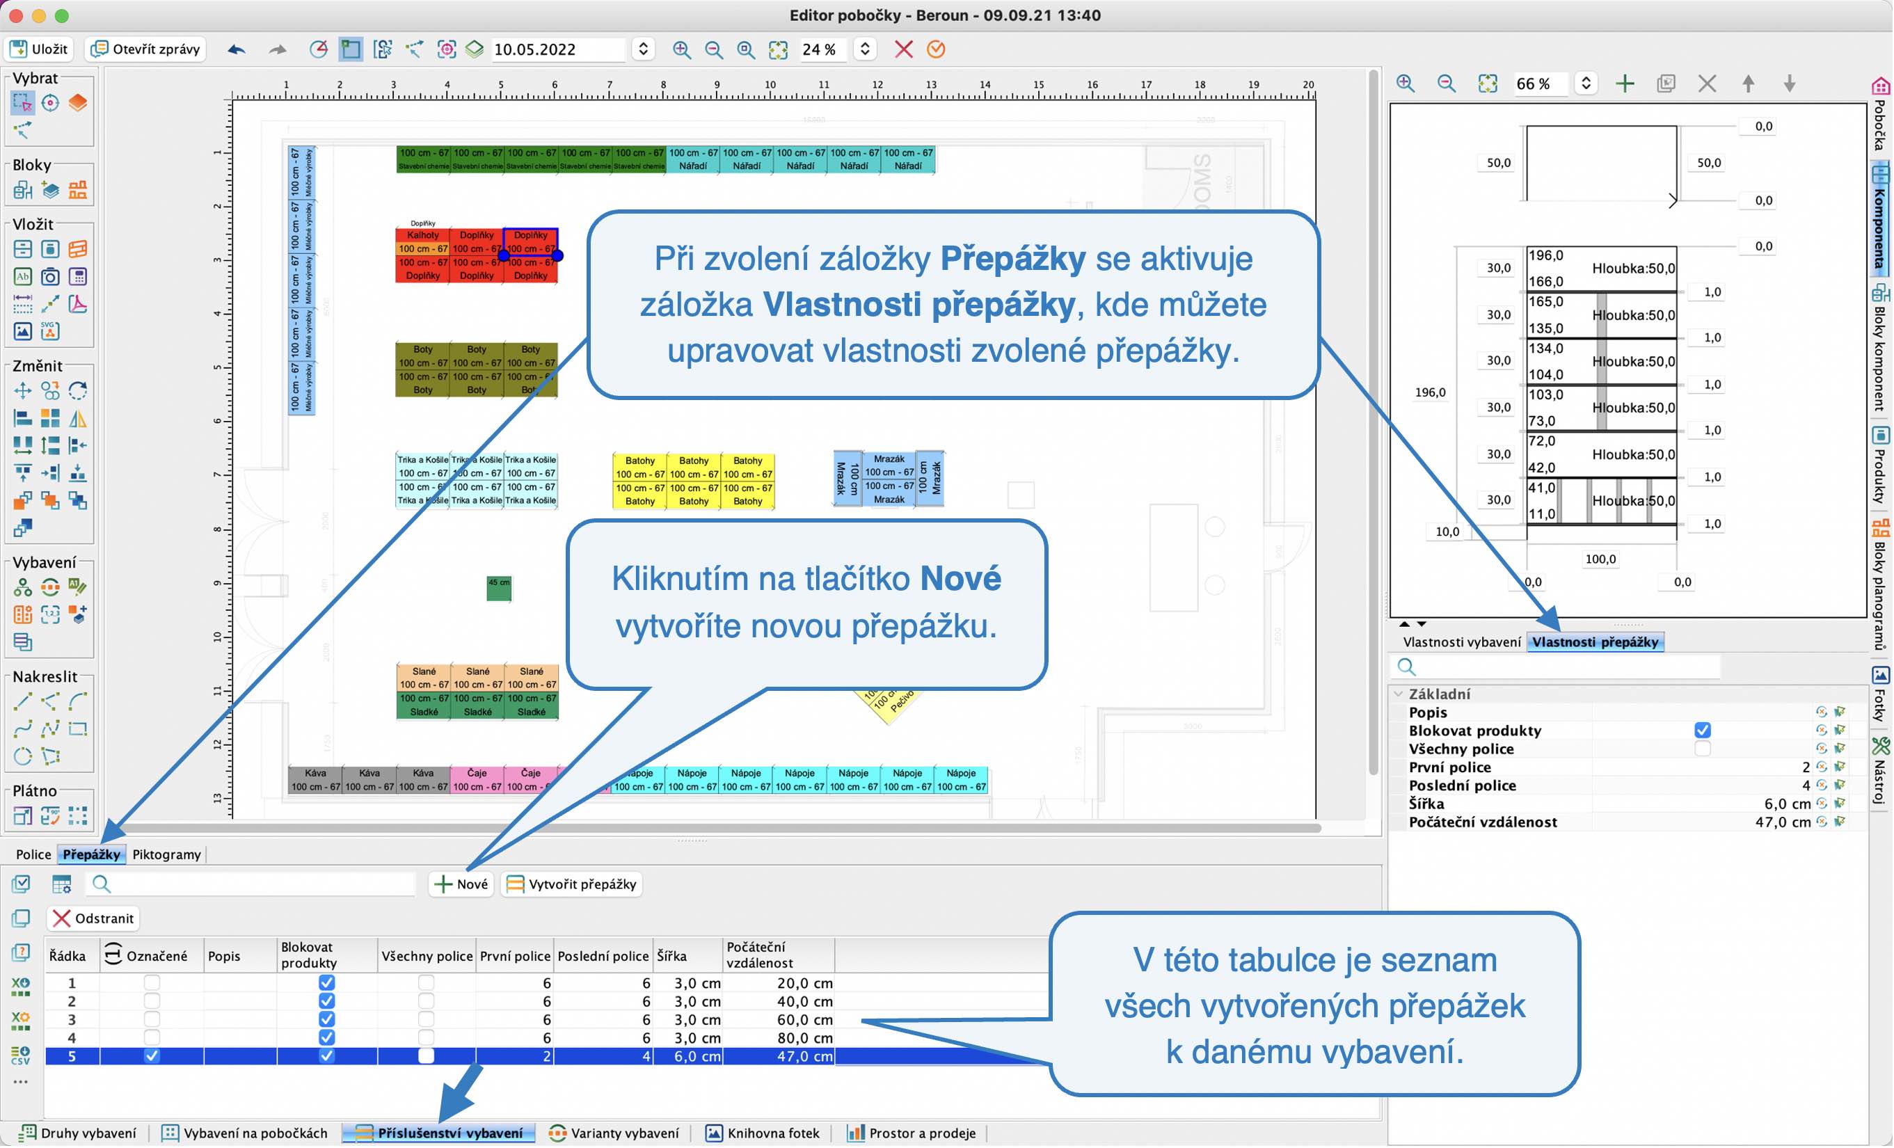Check Označené for row 1

pyautogui.click(x=152, y=983)
